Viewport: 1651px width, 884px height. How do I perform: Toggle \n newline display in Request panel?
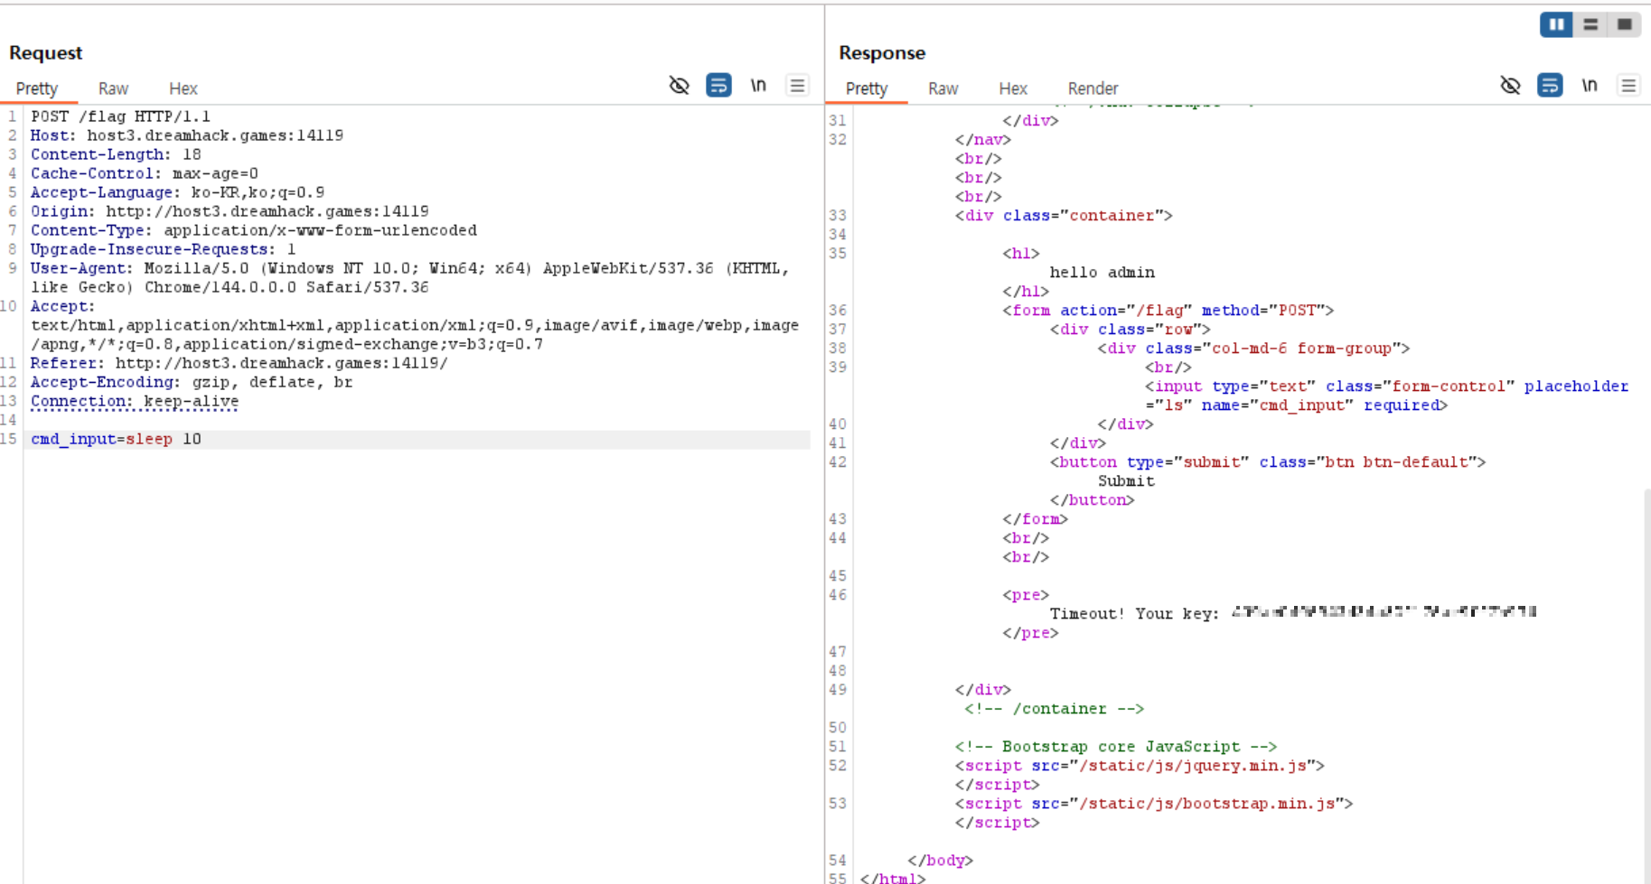click(758, 86)
